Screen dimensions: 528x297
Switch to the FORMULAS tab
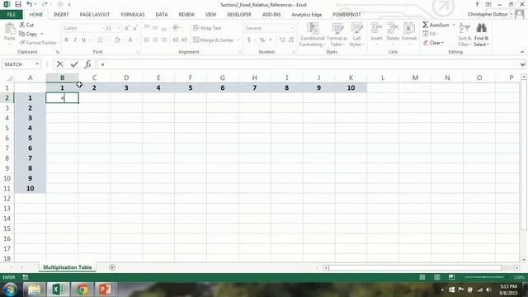pyautogui.click(x=133, y=15)
